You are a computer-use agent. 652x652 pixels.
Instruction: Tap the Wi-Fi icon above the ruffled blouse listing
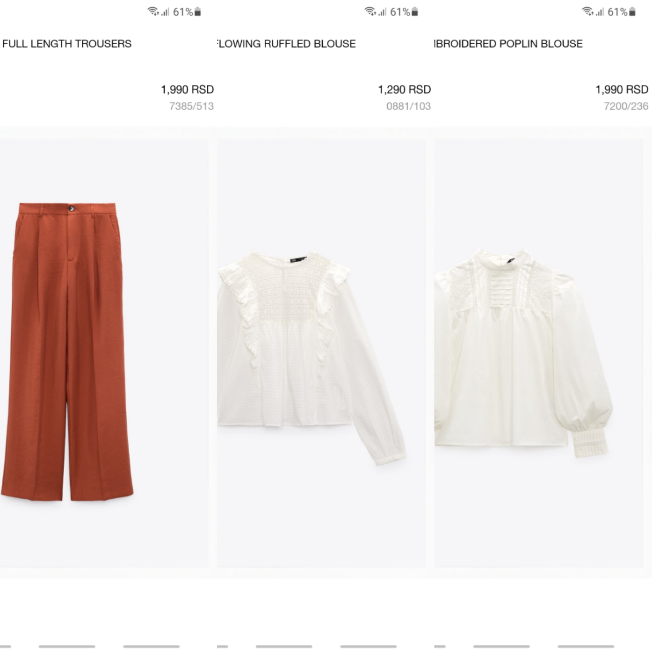coord(370,11)
